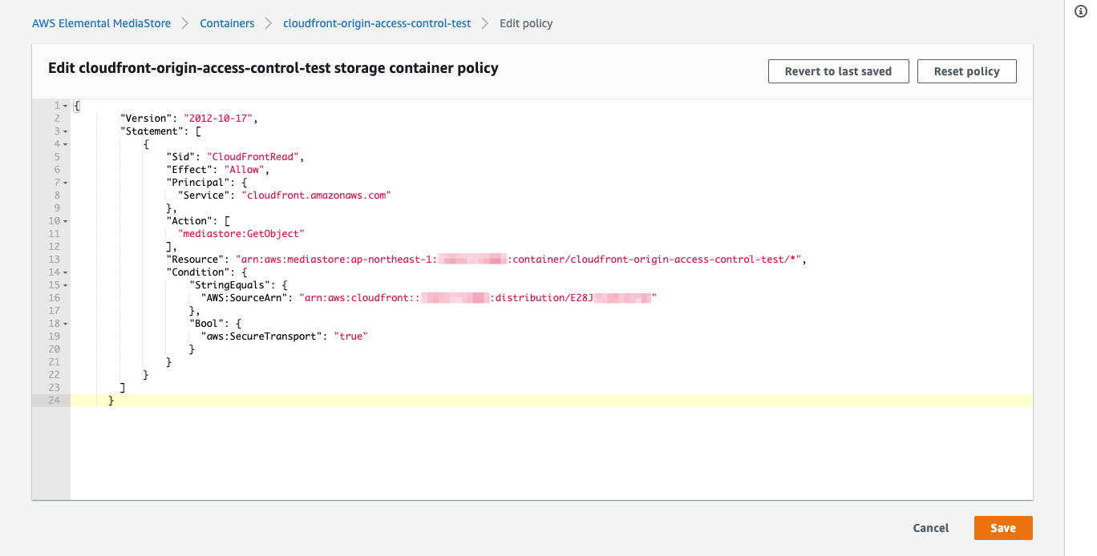Screen dimensions: 1097x556
Task: Fold the Bool block at line 18
Action: (65, 324)
